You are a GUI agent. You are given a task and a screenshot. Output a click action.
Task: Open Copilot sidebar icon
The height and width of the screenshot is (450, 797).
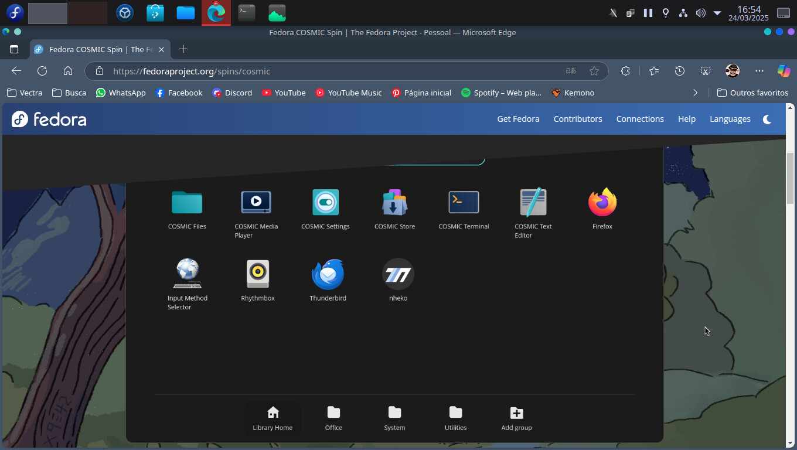784,71
